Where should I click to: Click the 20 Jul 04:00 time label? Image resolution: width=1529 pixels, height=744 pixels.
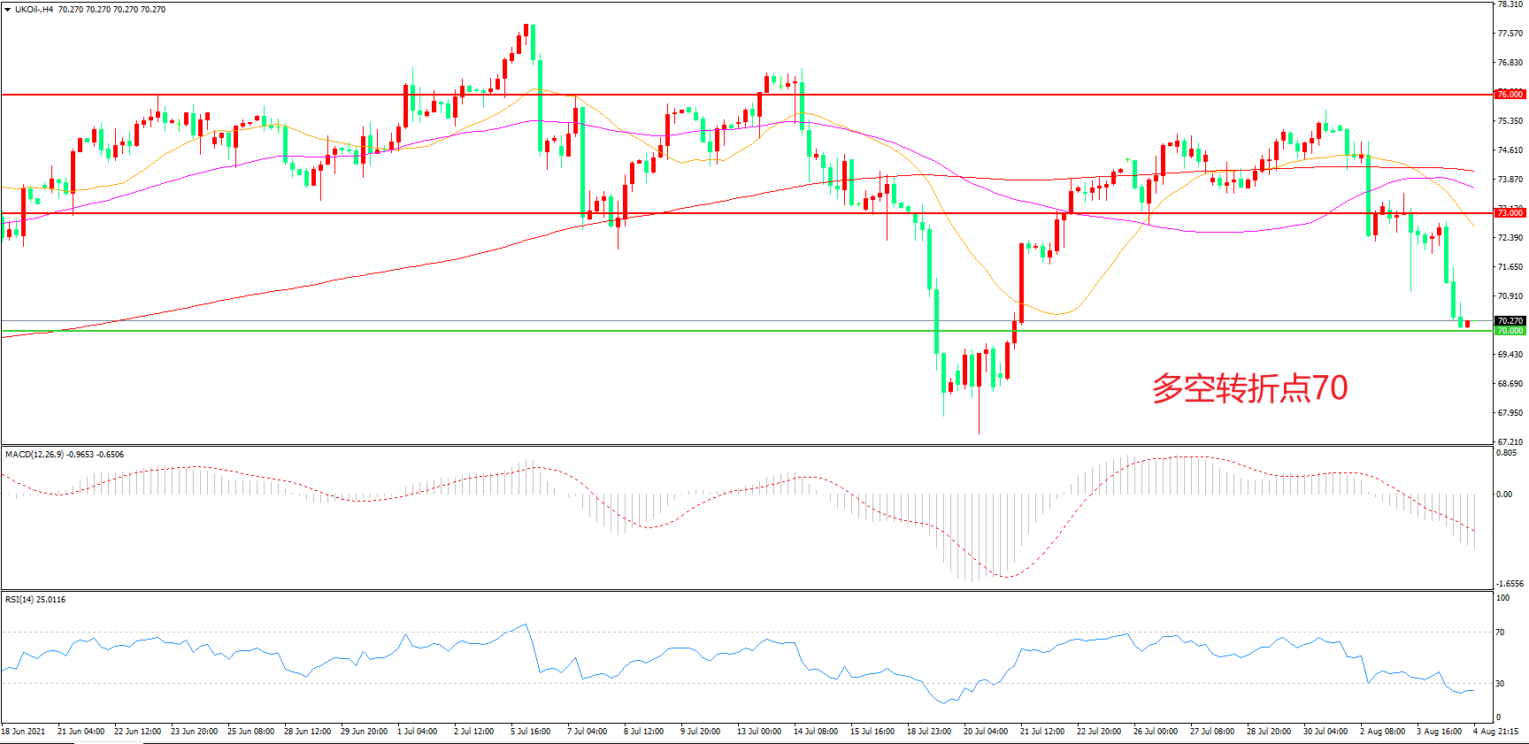point(985,732)
